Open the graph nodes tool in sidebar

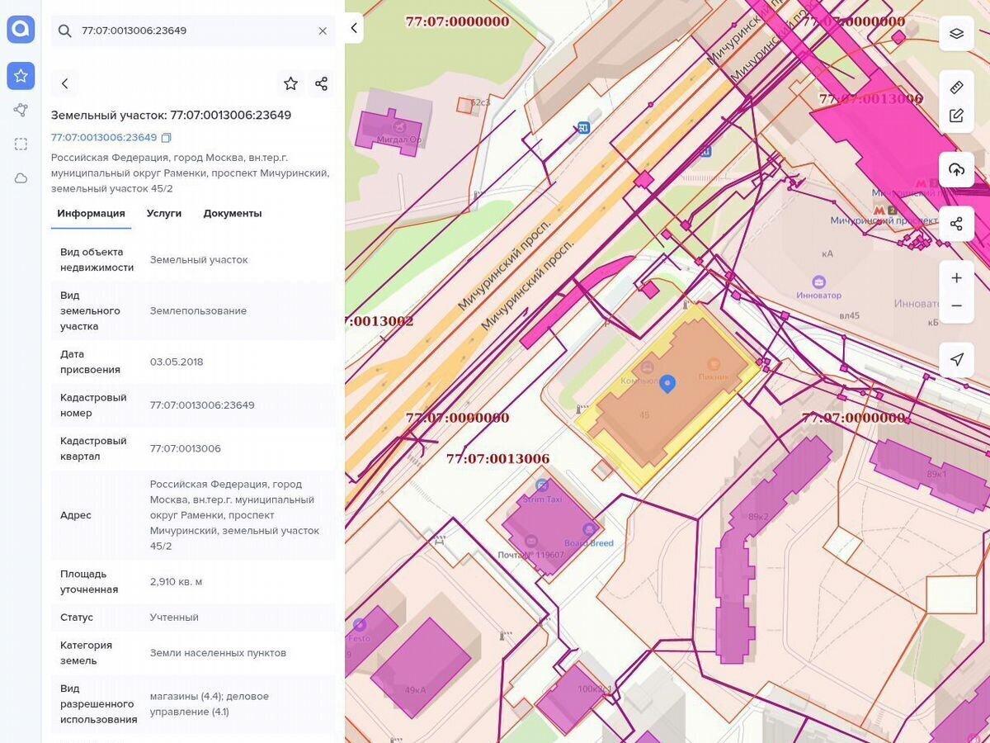(x=21, y=110)
